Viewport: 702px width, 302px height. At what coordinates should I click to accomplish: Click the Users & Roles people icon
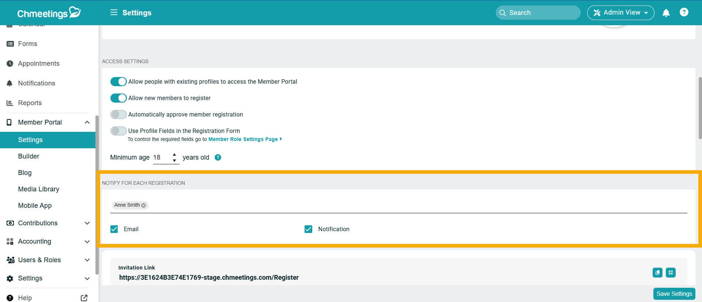click(x=10, y=260)
